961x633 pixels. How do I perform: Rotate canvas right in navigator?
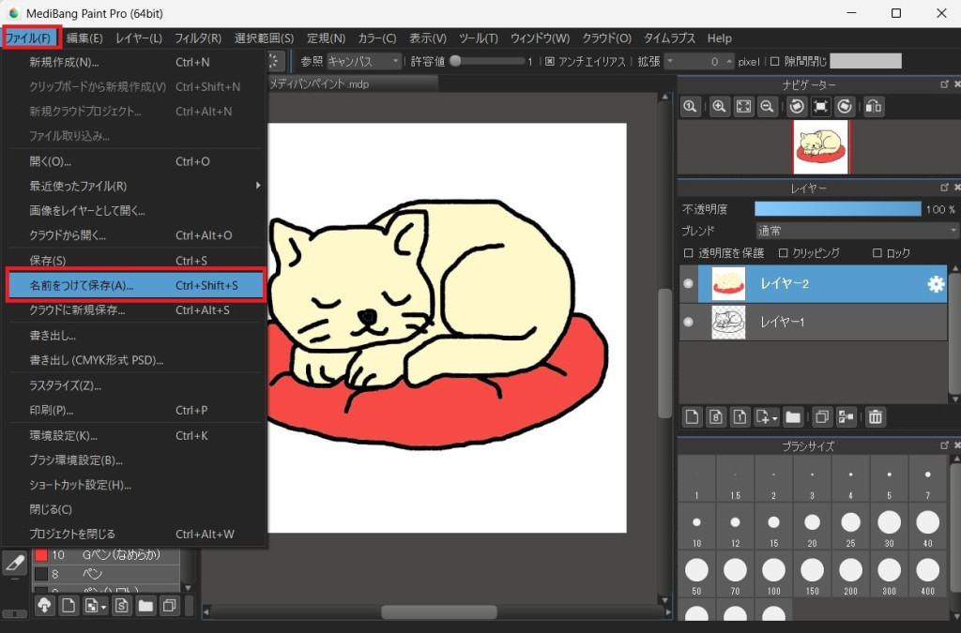[x=845, y=107]
